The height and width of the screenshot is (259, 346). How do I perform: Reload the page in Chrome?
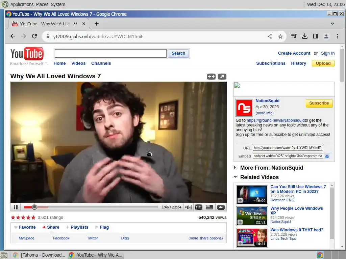tap(34, 36)
